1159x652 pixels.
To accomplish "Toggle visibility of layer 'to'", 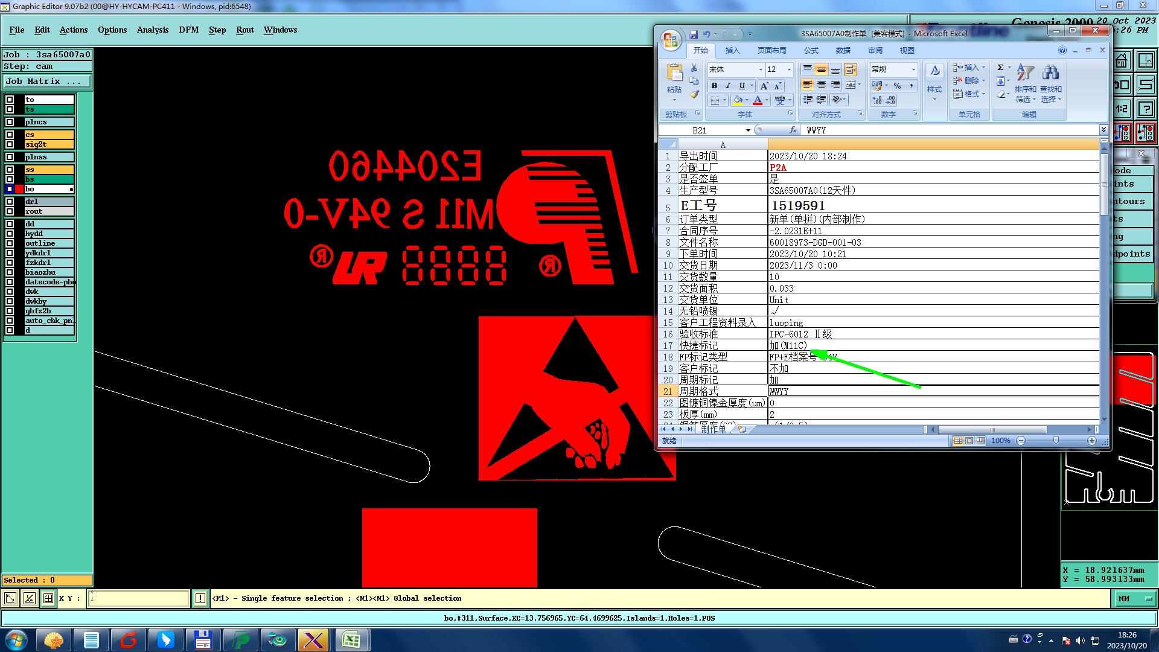I will pyautogui.click(x=10, y=100).
